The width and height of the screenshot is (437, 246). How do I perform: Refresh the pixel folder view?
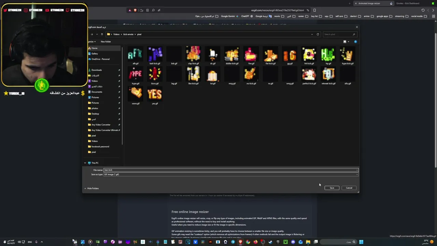pos(318,34)
